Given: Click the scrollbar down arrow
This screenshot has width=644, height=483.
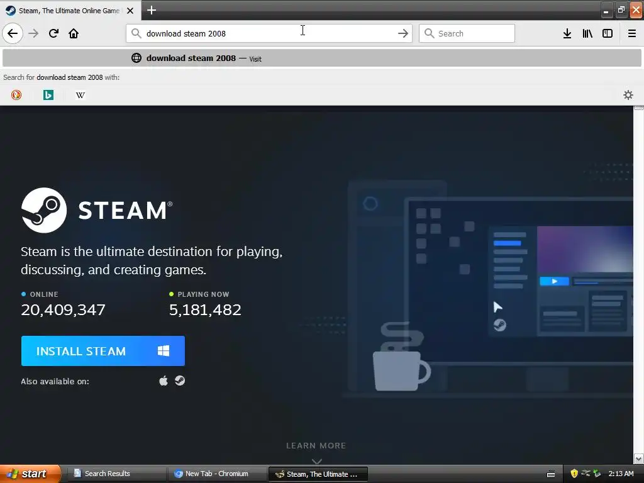Looking at the screenshot, I should click(638, 458).
